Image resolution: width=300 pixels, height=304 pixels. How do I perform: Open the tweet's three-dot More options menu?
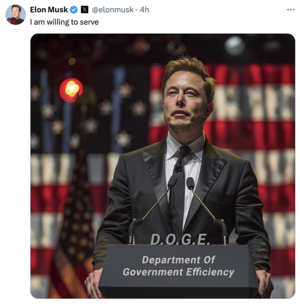[291, 10]
